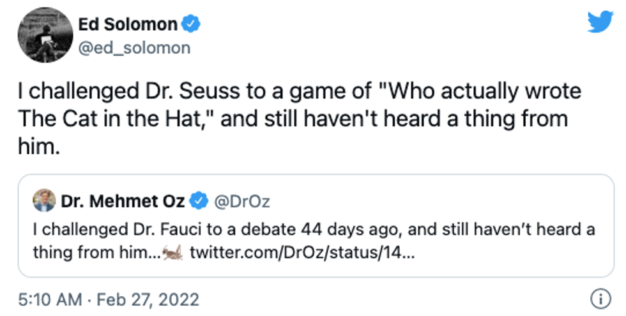The image size is (626, 316).
Task: Visit the @ed_solomon handle
Action: pyautogui.click(x=133, y=48)
